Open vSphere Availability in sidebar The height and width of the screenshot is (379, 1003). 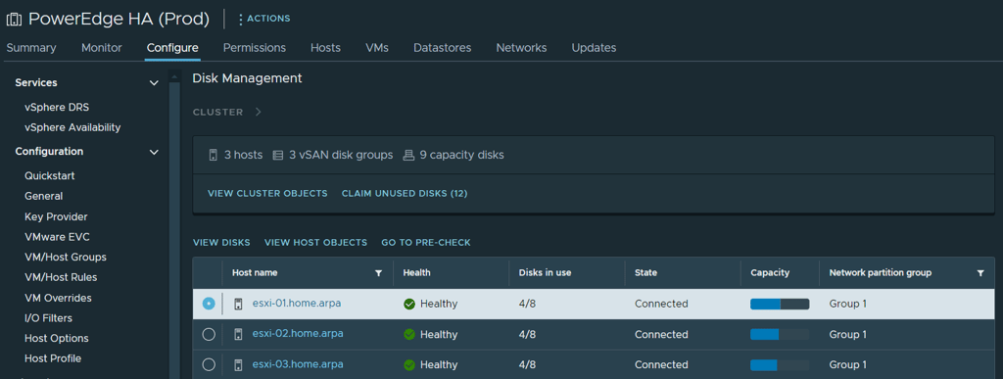click(x=72, y=127)
